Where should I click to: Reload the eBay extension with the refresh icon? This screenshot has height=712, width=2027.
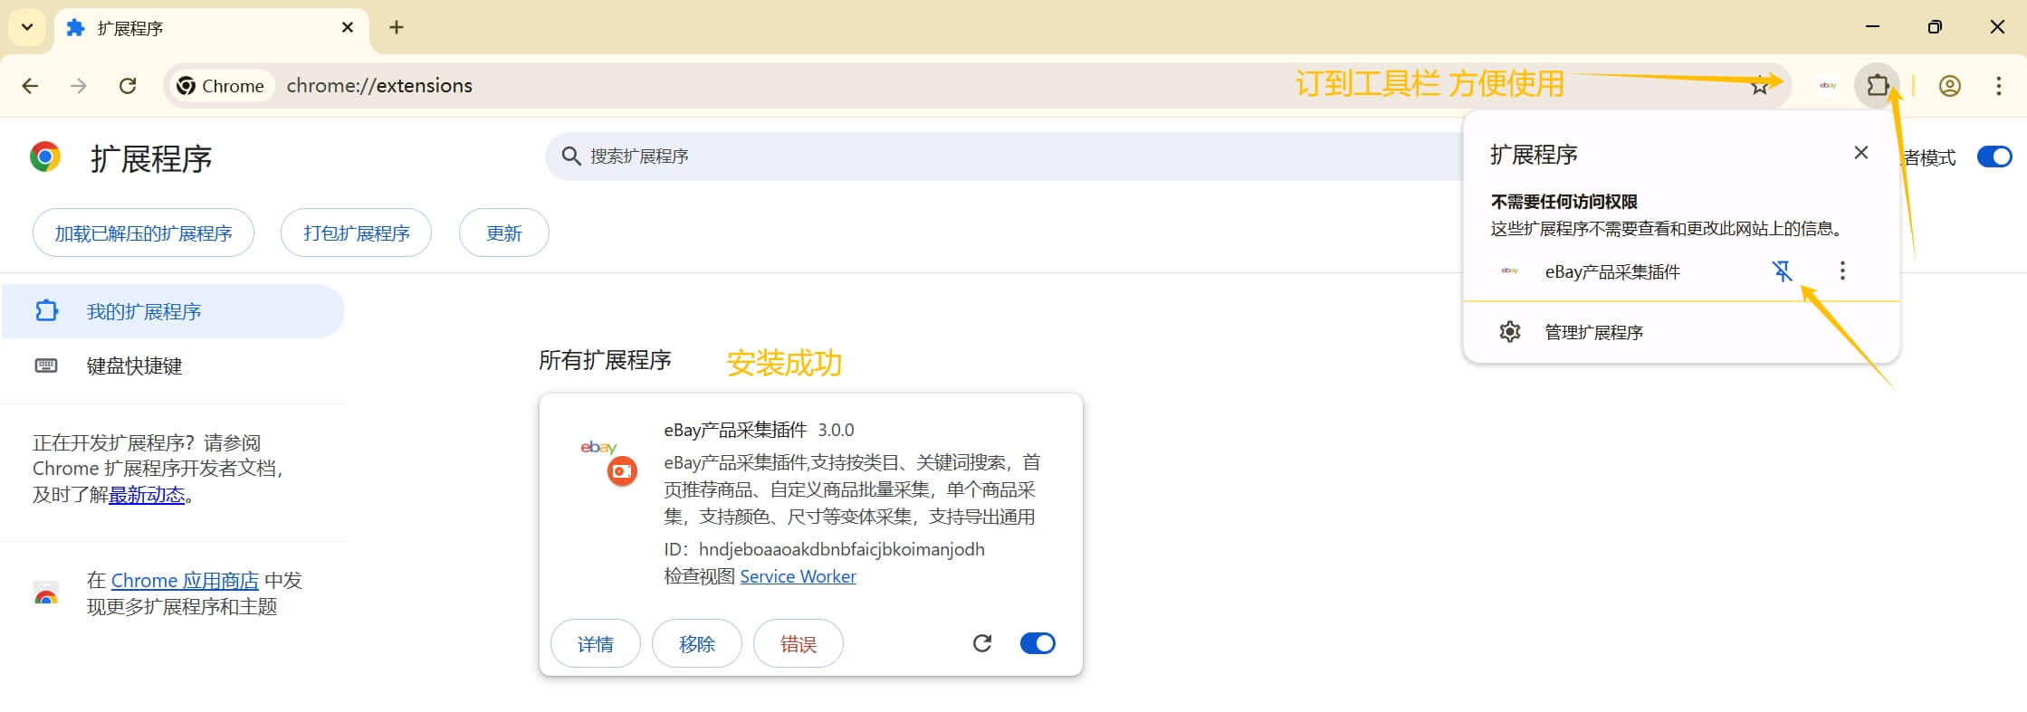[x=982, y=643]
